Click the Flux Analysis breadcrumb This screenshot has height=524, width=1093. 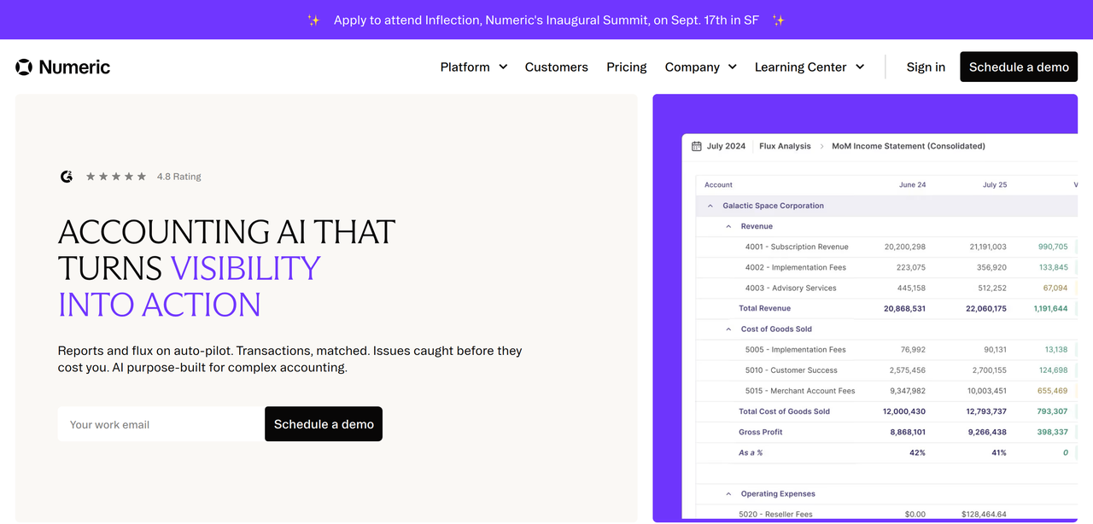[x=785, y=146]
